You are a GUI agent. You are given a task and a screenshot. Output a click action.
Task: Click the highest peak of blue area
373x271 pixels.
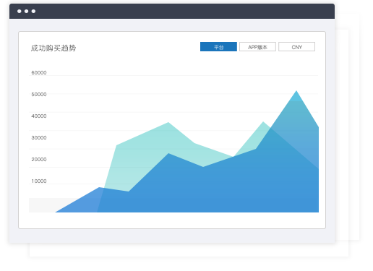(x=296, y=91)
